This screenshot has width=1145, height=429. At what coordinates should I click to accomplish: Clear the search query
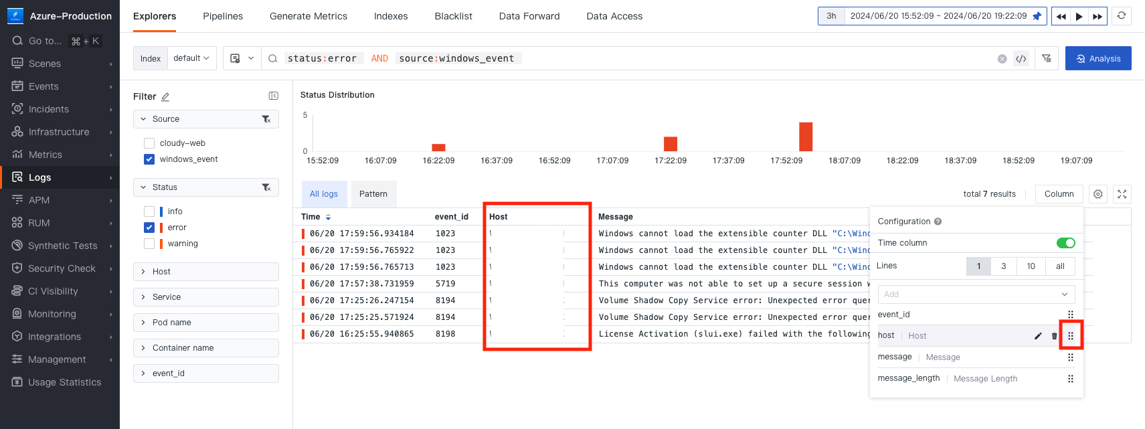[1002, 59]
